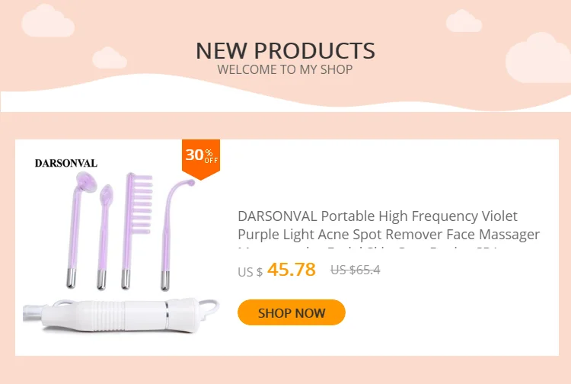571x384 pixels.
Task: Click the WELCOME TO MY SHOP subtitle
Action: (285, 69)
